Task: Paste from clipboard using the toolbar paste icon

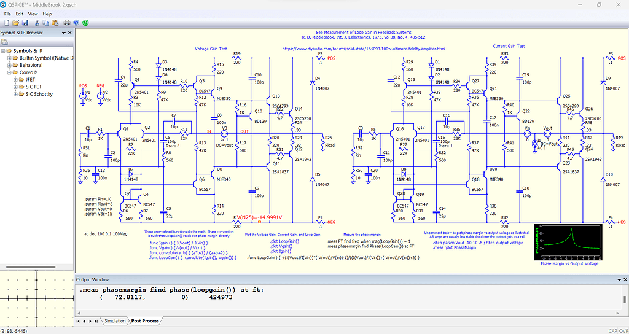Action: click(x=55, y=23)
